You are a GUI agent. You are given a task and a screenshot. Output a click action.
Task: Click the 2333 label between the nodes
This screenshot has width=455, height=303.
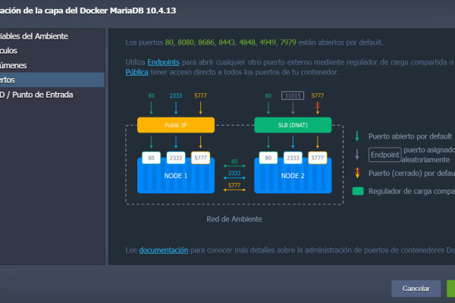234,173
